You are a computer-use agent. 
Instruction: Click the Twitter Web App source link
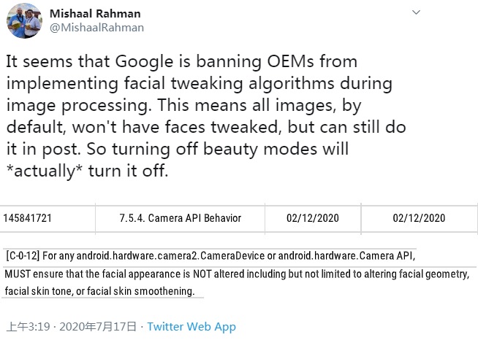click(x=191, y=326)
